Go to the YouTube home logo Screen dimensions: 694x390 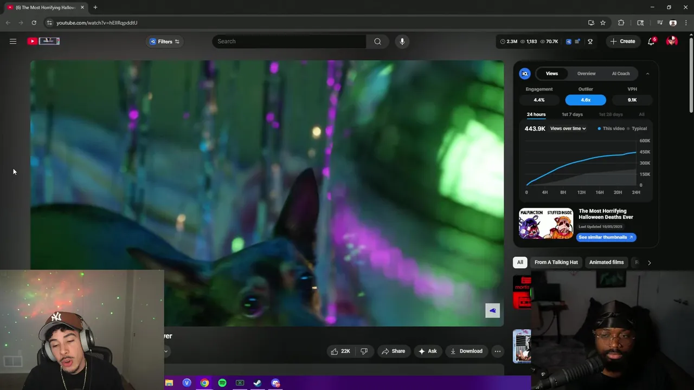(43, 41)
